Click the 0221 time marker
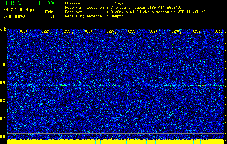 click(23, 32)
